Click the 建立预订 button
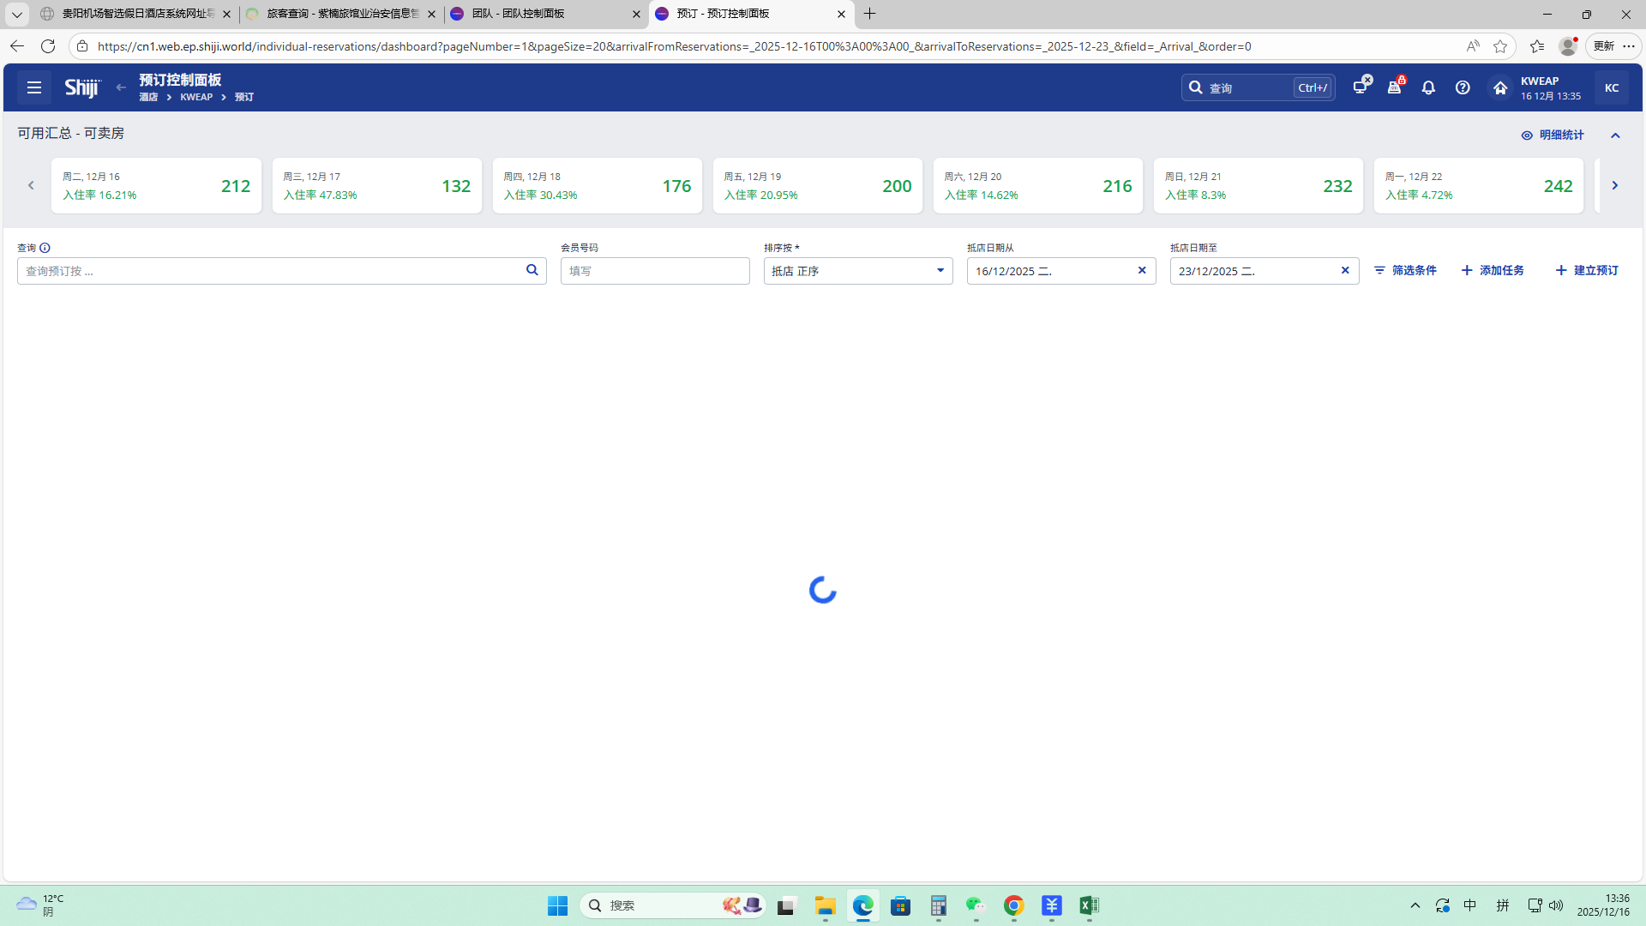 point(1587,271)
